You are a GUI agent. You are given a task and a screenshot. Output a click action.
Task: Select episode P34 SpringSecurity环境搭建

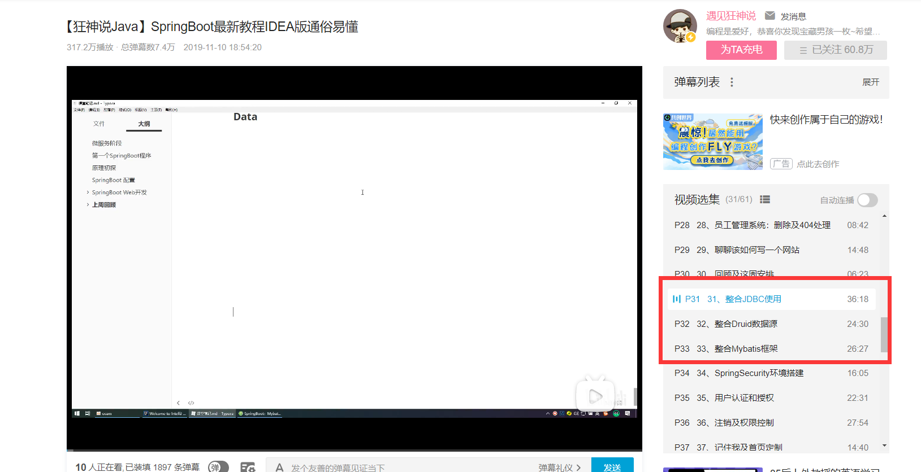pos(771,373)
